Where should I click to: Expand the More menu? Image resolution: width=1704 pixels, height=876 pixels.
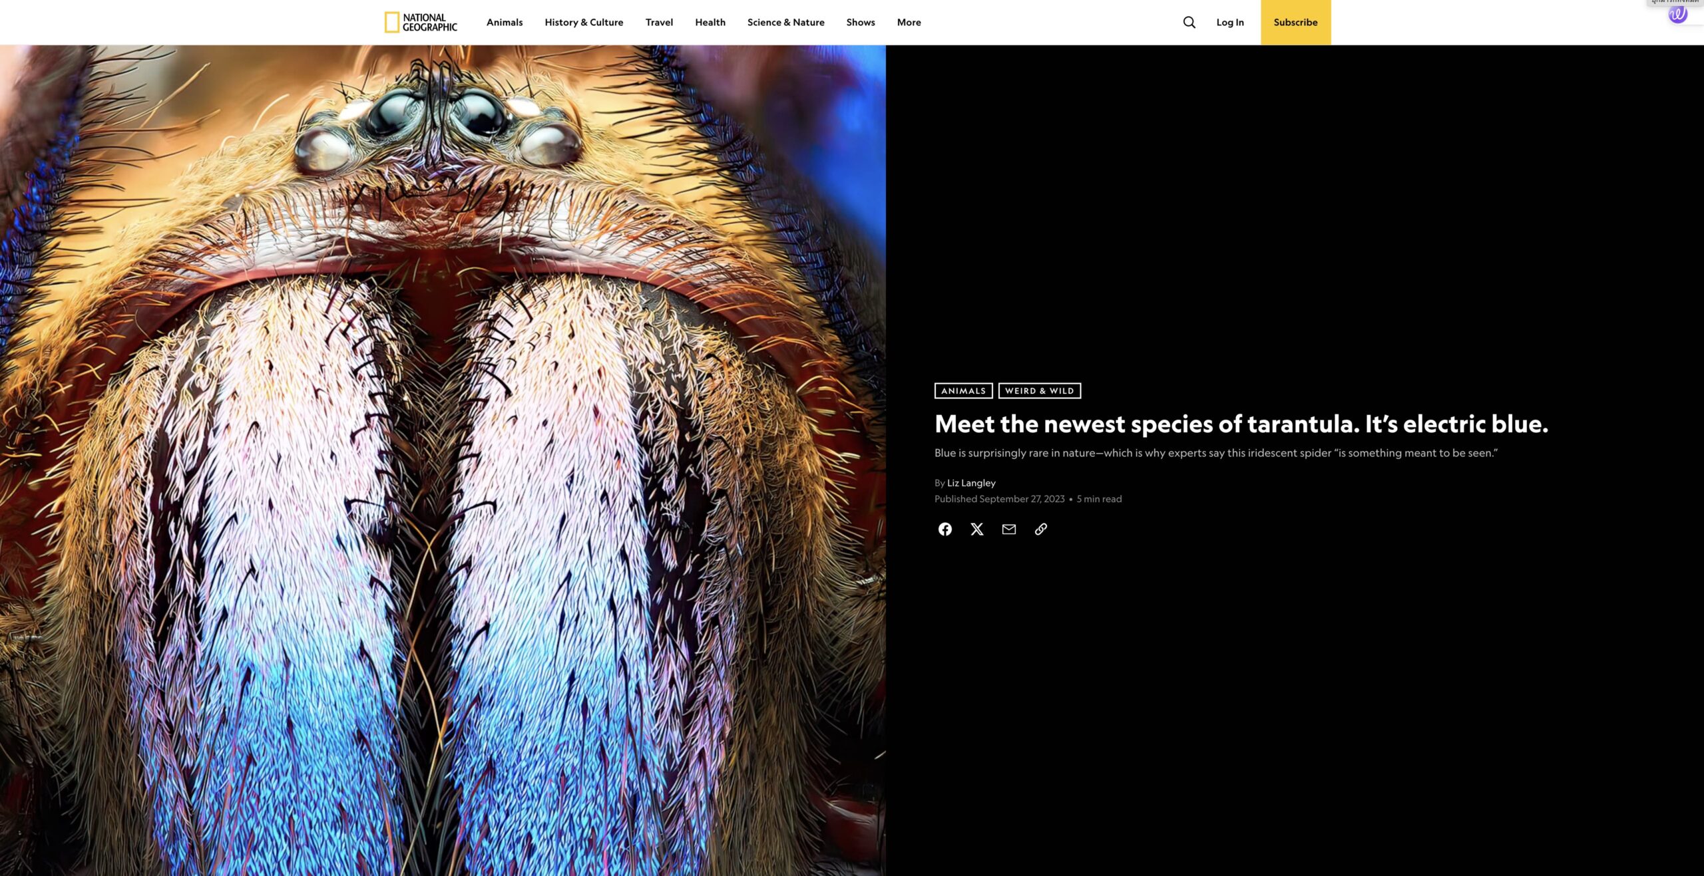pyautogui.click(x=909, y=22)
